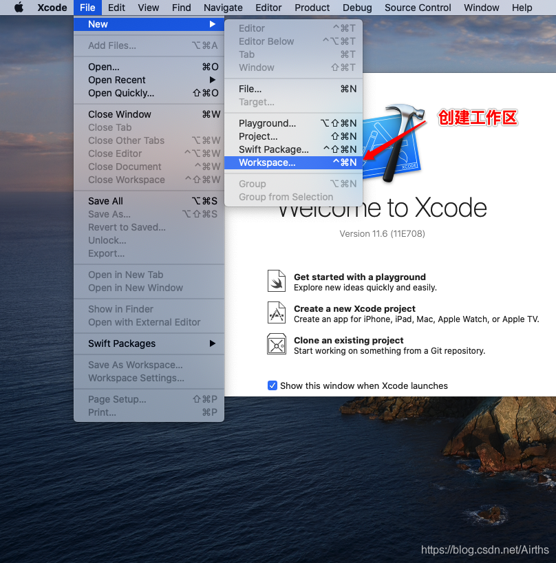556x563 pixels.
Task: Click the Swift playground document icon
Action: pos(276,280)
